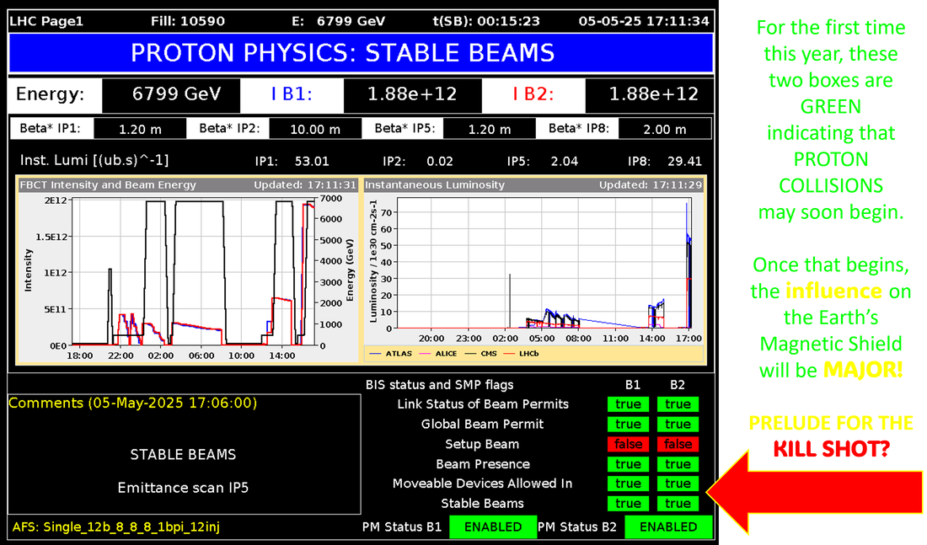Viewport: 927px width, 545px height.
Task: Select the ATLAS legend entry
Action: (x=391, y=354)
